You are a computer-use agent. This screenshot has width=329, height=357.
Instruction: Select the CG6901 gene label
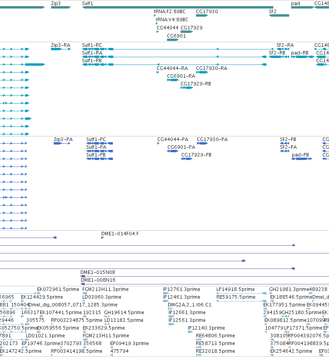[x=176, y=36]
